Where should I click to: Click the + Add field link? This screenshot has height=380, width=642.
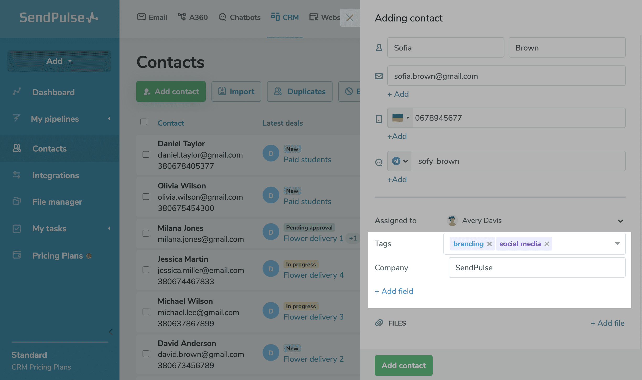click(x=394, y=291)
